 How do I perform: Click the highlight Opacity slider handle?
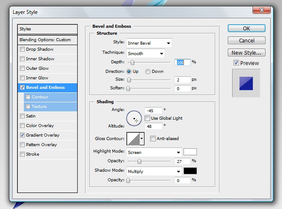pos(139,161)
